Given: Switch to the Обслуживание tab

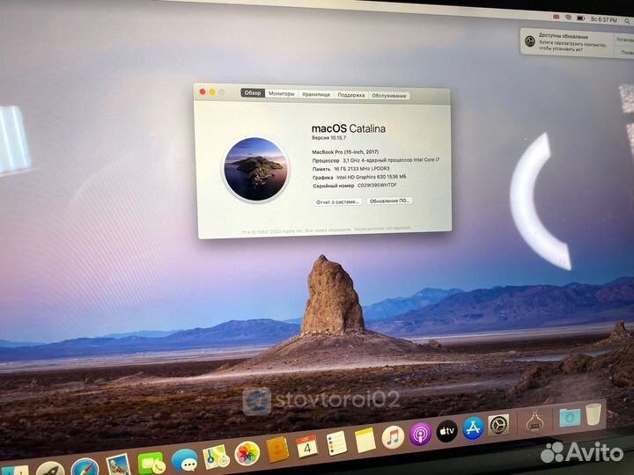Looking at the screenshot, I should pos(389,96).
